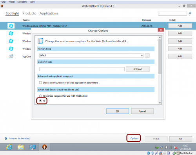Open the Gép menu
Image resolution: width=196 pixels, height=155 pixels.
pyautogui.click(x=4, y=2)
